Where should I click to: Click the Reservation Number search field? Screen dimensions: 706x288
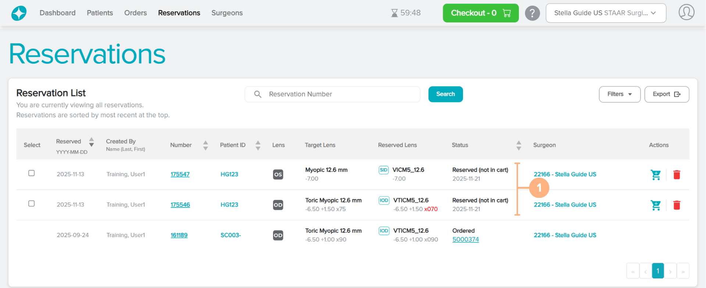[x=338, y=95]
